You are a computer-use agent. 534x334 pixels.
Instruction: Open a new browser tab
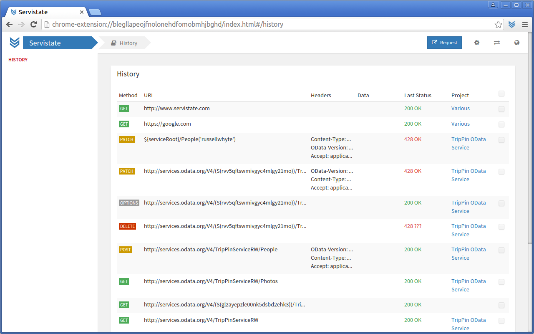(95, 12)
